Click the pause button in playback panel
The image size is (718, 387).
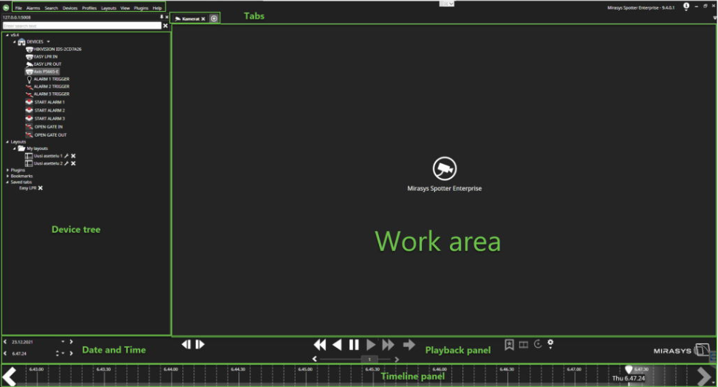[x=354, y=345]
